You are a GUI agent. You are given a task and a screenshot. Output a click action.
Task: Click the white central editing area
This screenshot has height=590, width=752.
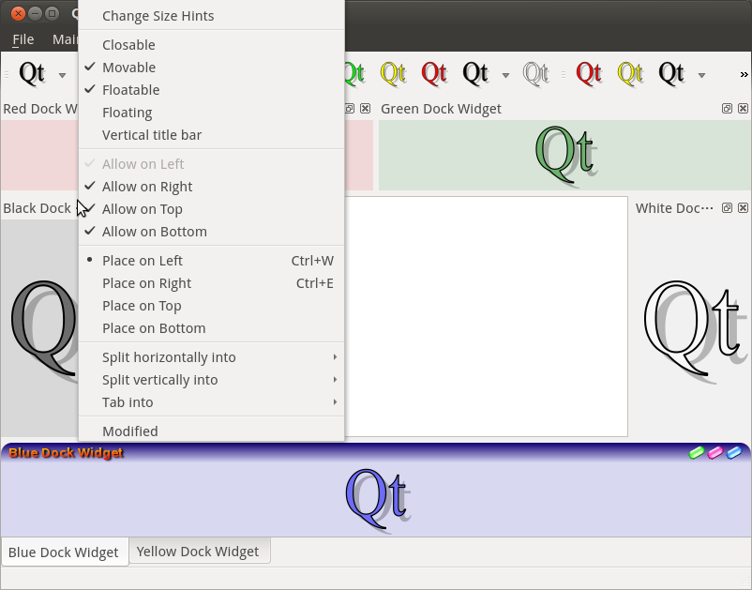click(x=486, y=317)
